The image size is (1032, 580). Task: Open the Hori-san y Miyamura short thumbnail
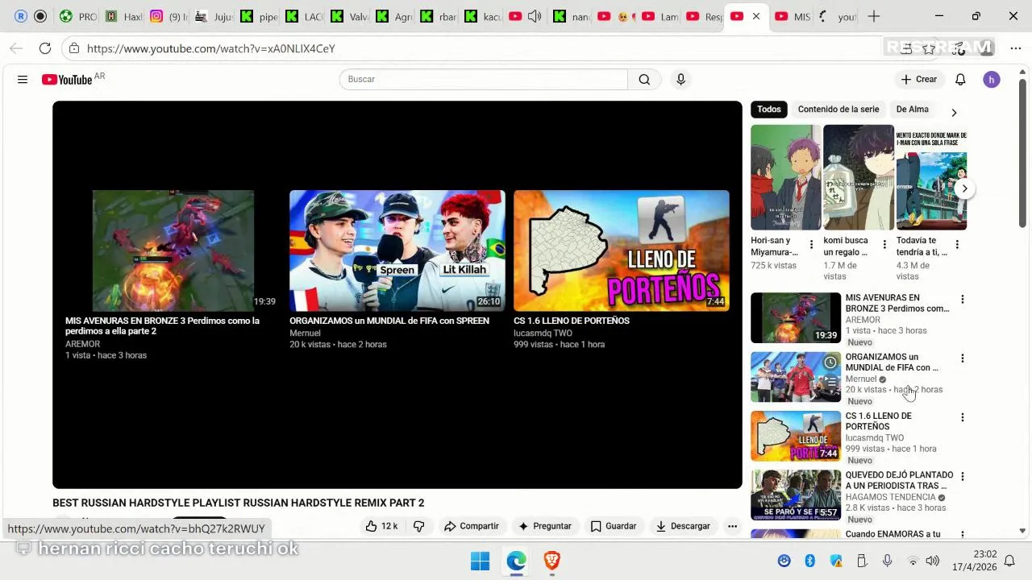(x=786, y=177)
